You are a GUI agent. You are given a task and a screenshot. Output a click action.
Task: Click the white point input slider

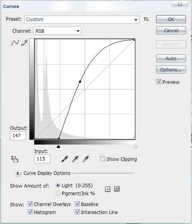(135, 147)
